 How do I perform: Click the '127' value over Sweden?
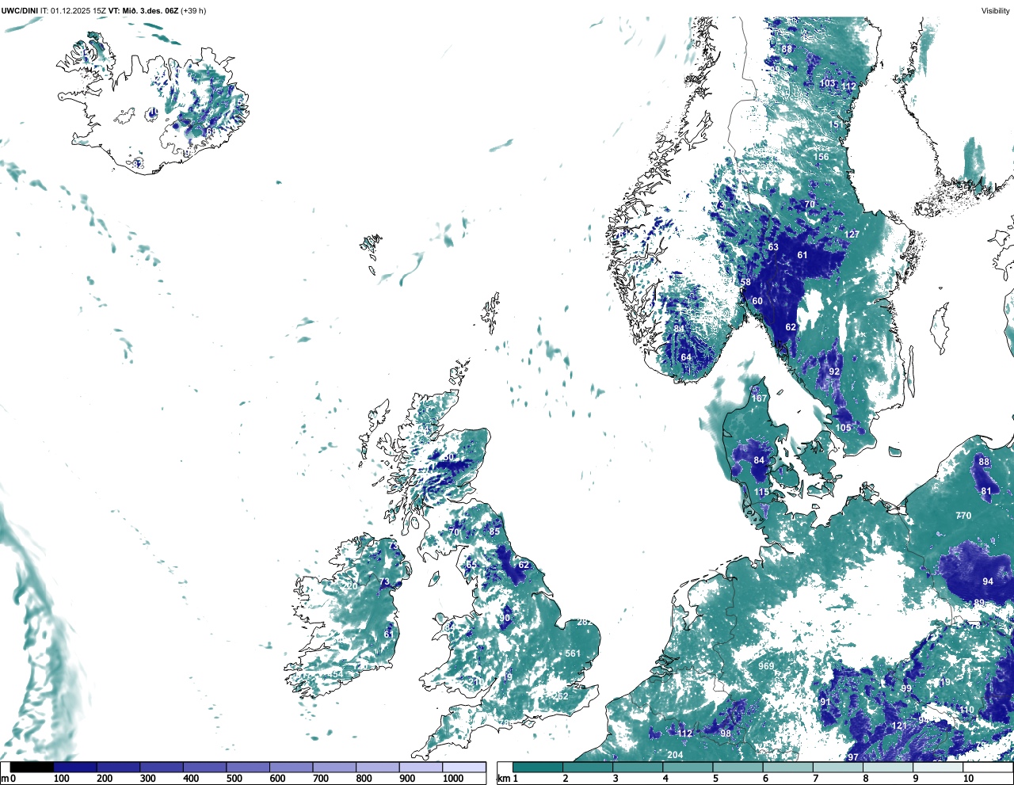tap(852, 234)
